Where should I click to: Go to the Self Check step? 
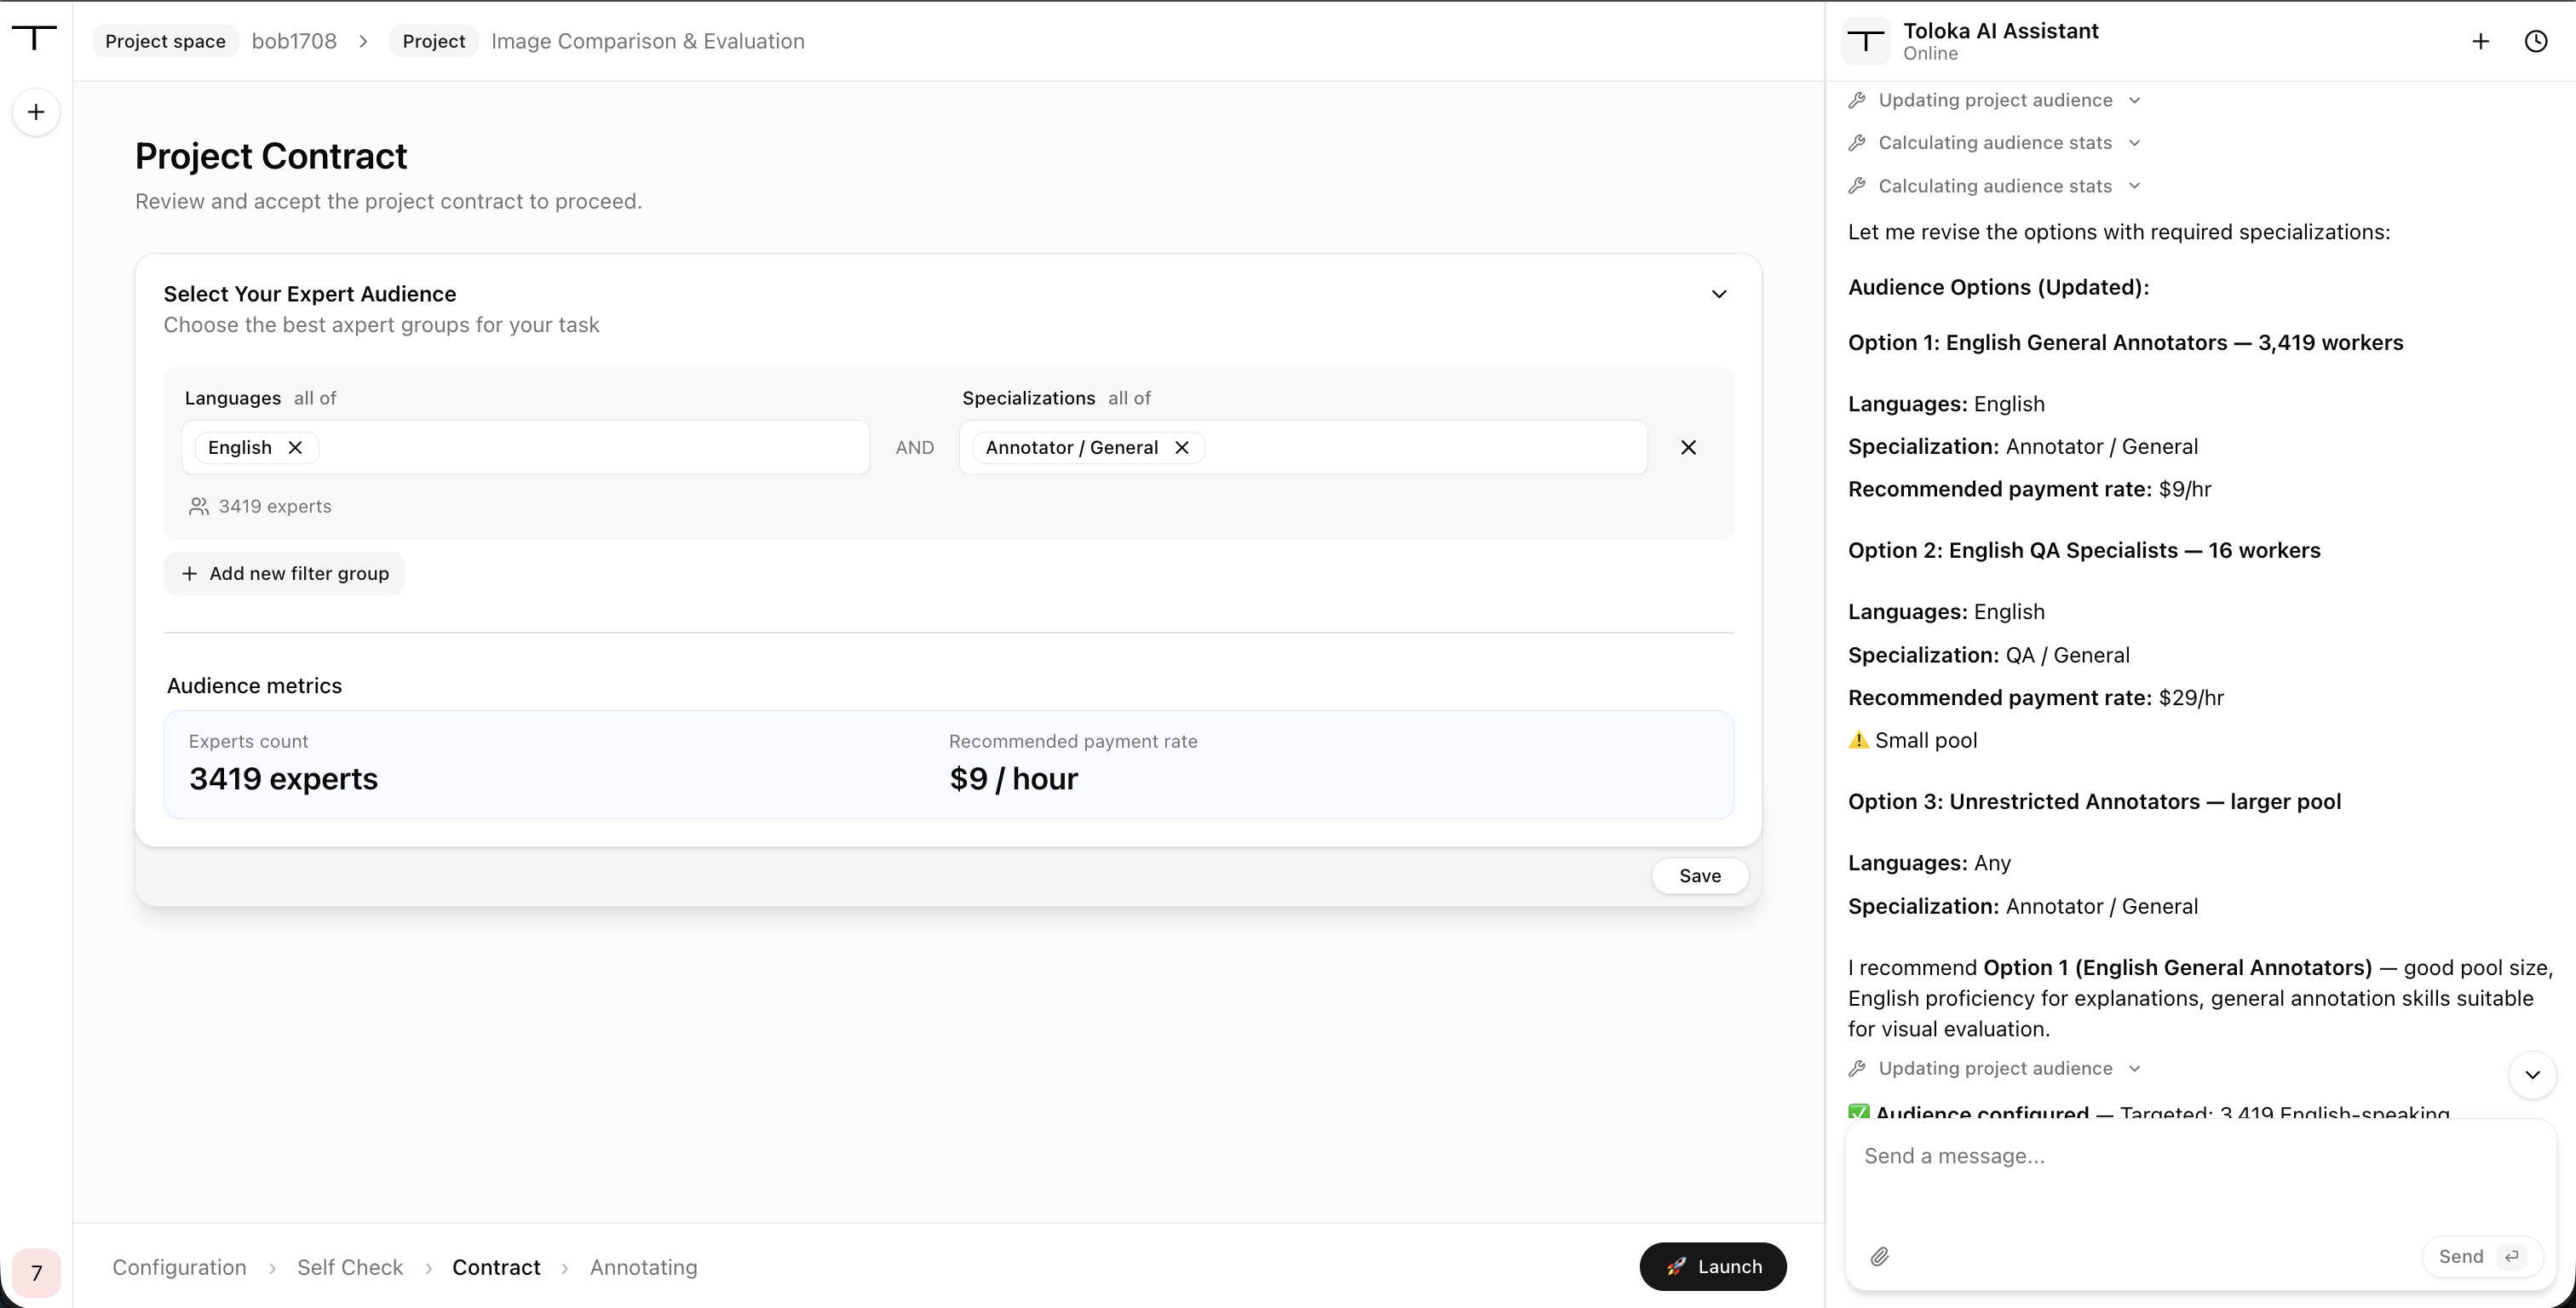[350, 1267]
